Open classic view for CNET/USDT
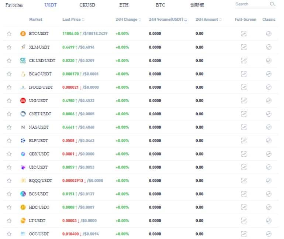The image size is (284, 239). pyautogui.click(x=269, y=114)
